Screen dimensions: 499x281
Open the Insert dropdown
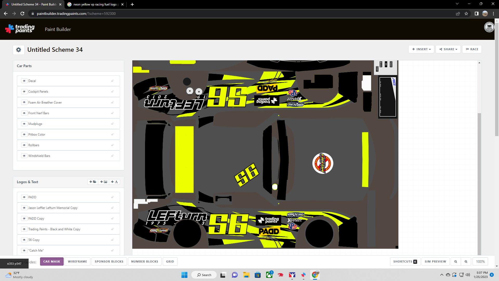point(421,49)
